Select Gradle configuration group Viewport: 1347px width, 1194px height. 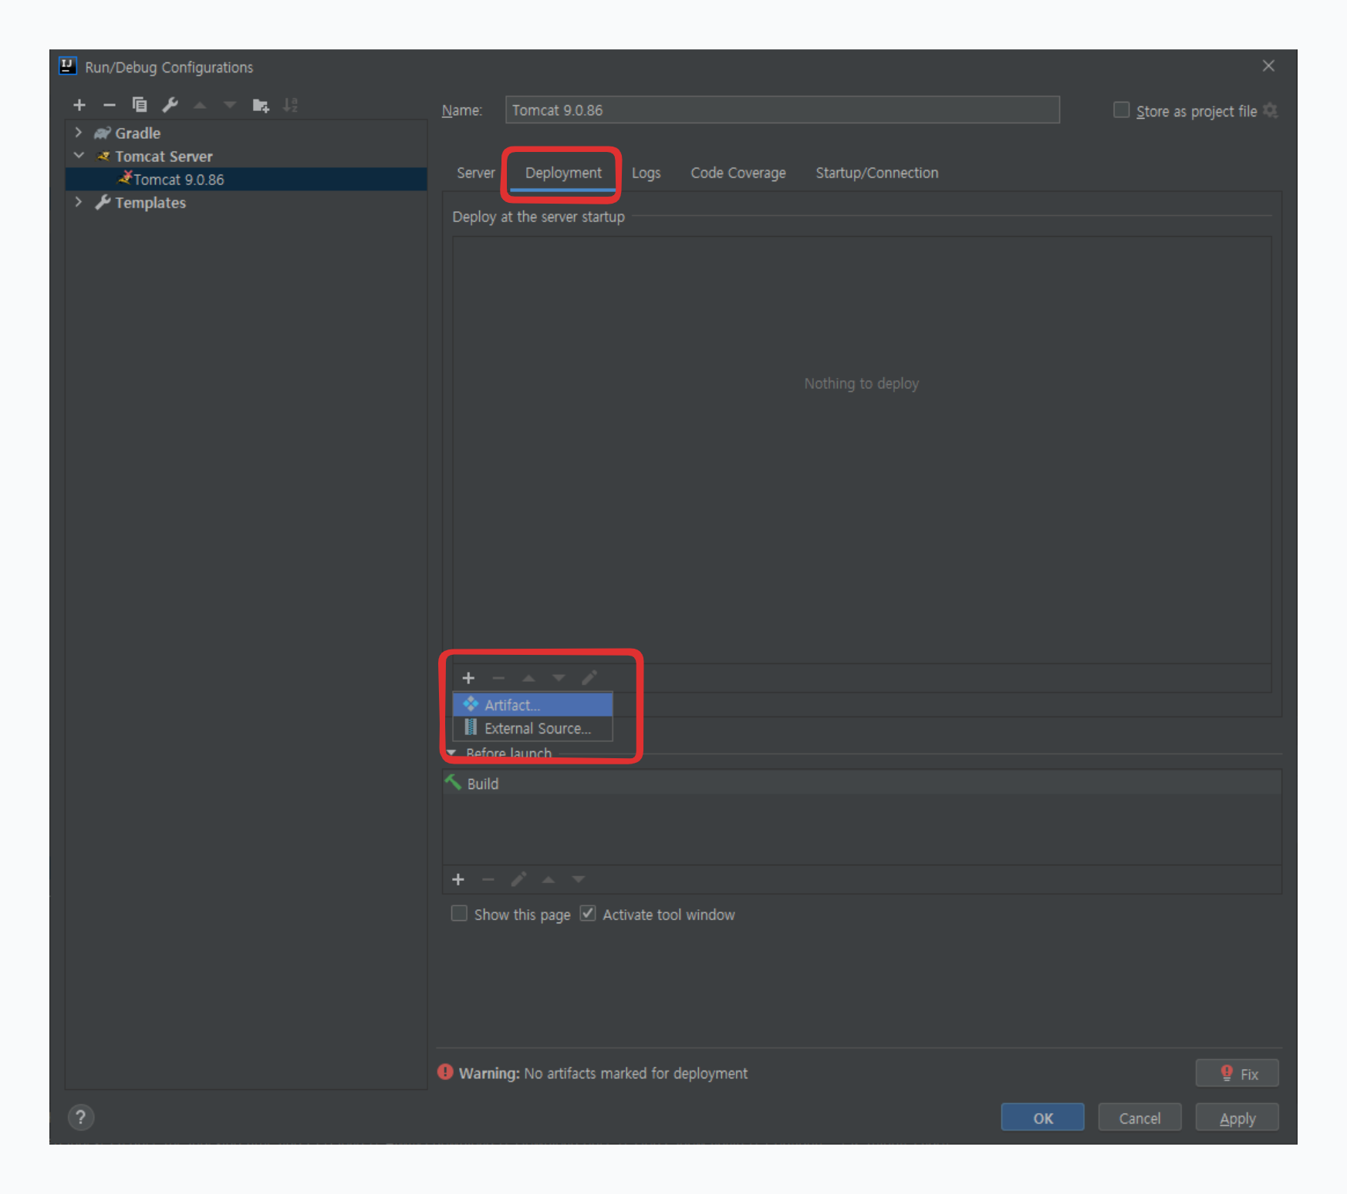click(x=137, y=133)
